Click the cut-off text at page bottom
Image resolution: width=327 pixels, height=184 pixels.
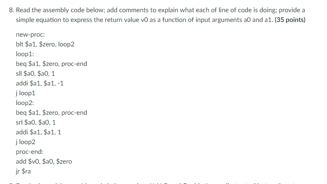pos(163,182)
